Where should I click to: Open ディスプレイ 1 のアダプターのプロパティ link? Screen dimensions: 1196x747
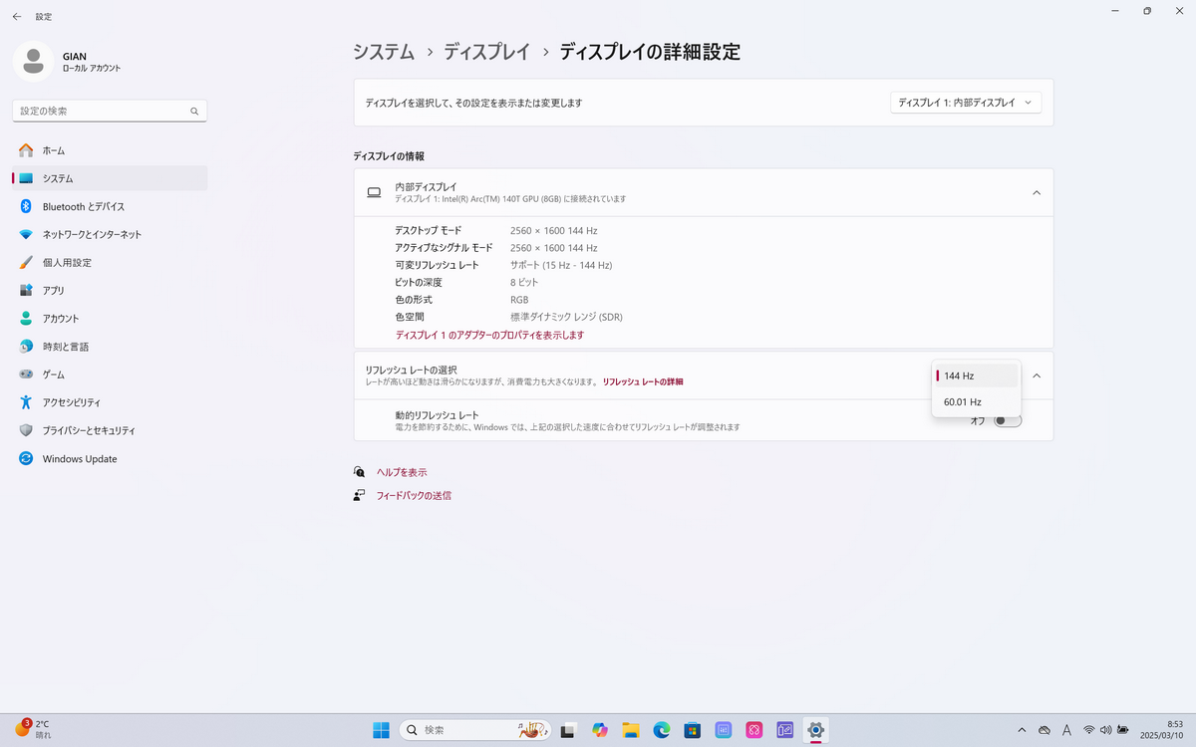[x=489, y=335]
